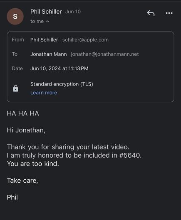Tap the jonathan@jonathanmann.net recipient address
Image resolution: width=181 pixels, height=220 pixels.
[x=105, y=54]
